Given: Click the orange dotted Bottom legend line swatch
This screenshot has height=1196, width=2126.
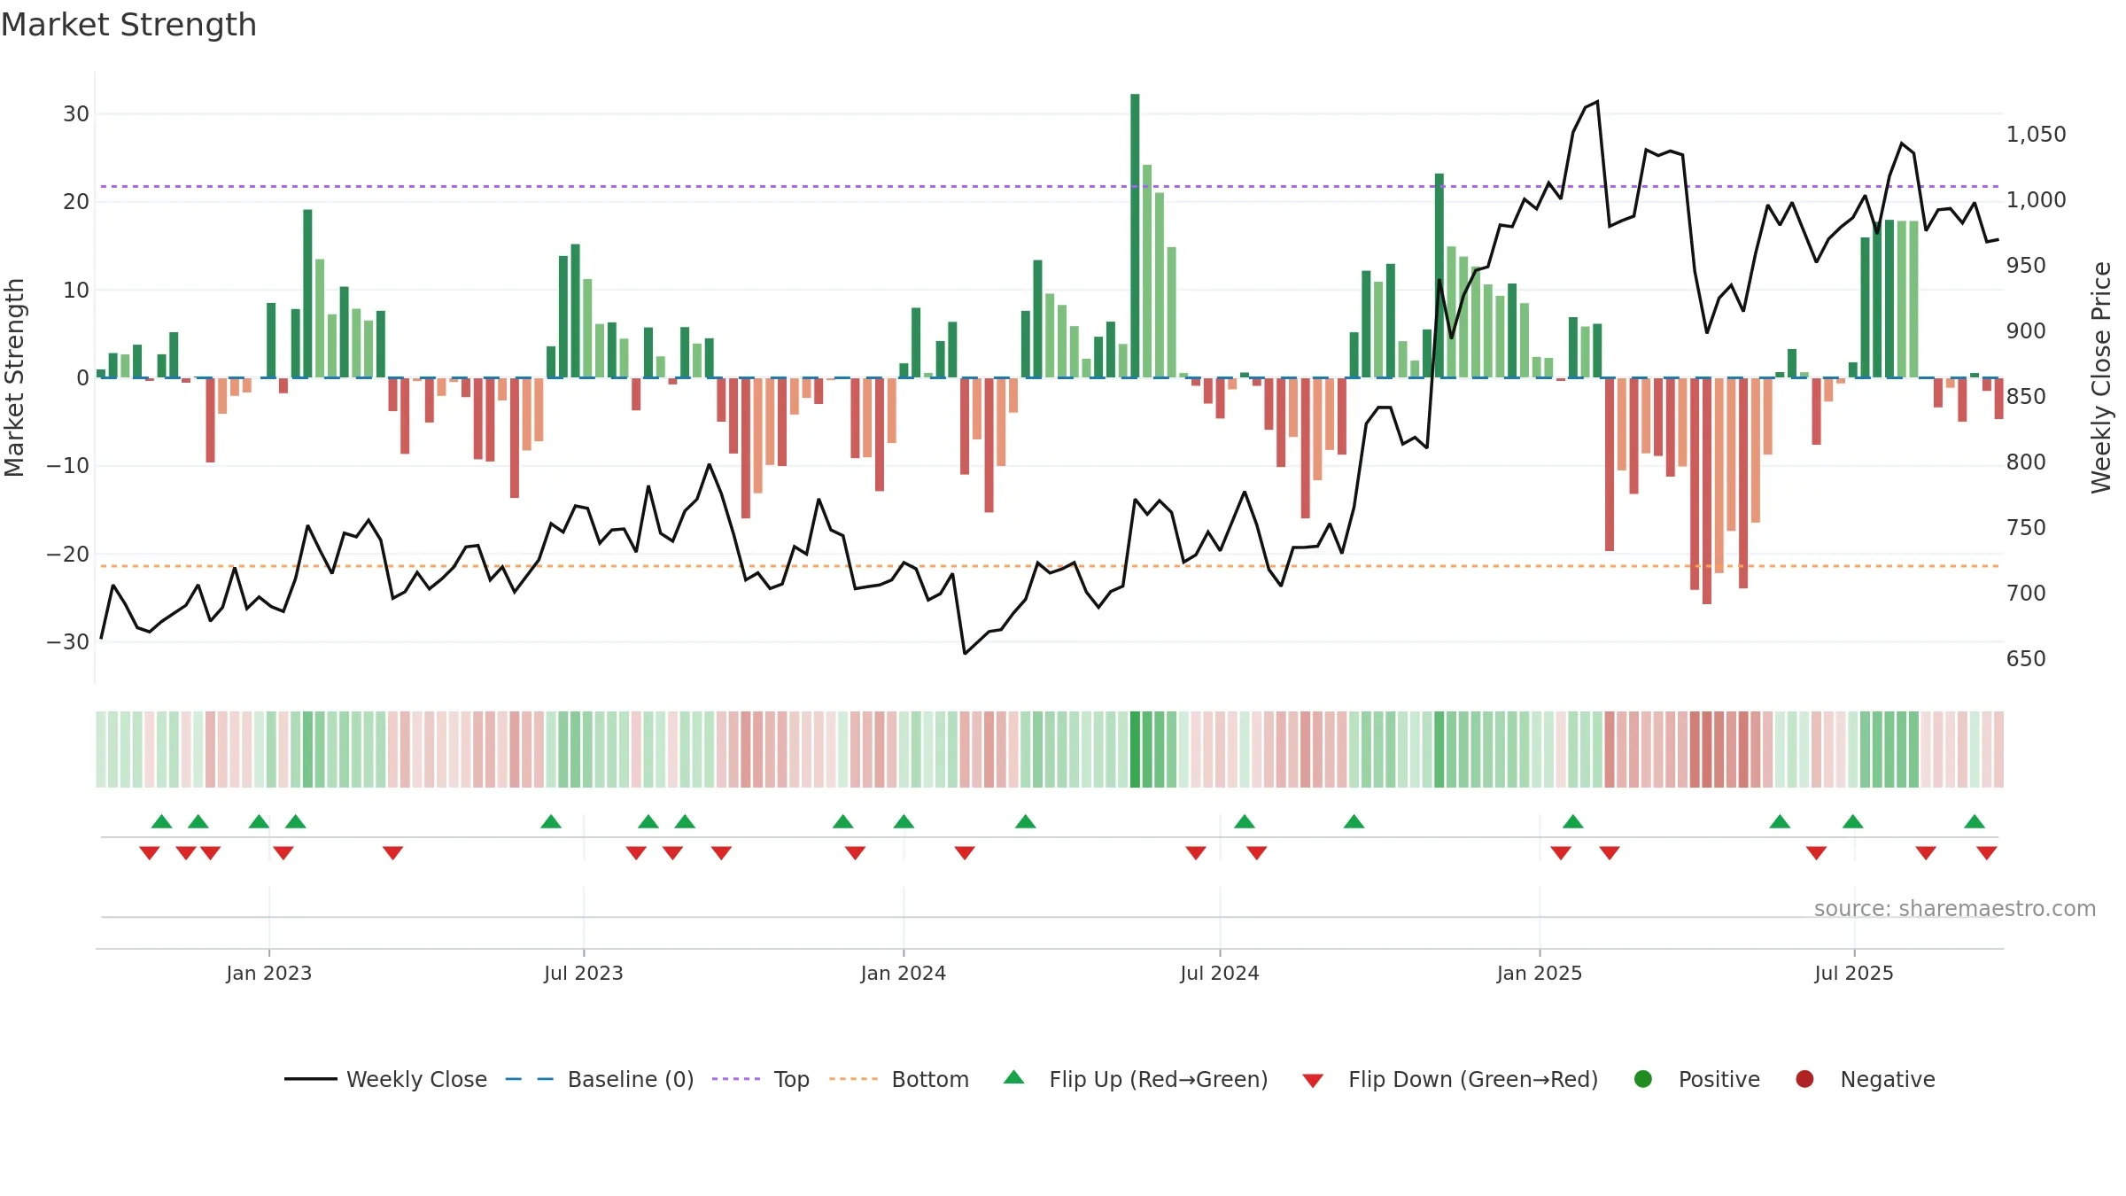Looking at the screenshot, I should (853, 1079).
